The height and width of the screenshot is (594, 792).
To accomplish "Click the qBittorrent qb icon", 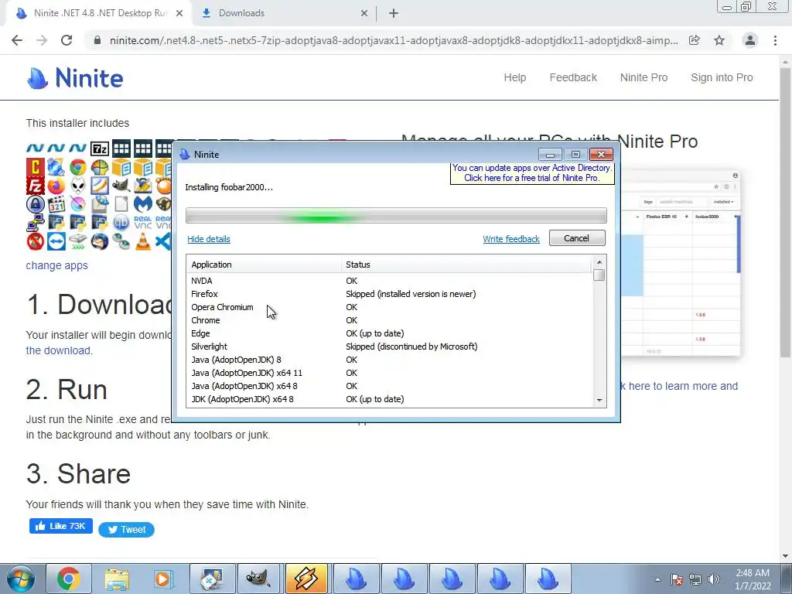I will (121, 222).
